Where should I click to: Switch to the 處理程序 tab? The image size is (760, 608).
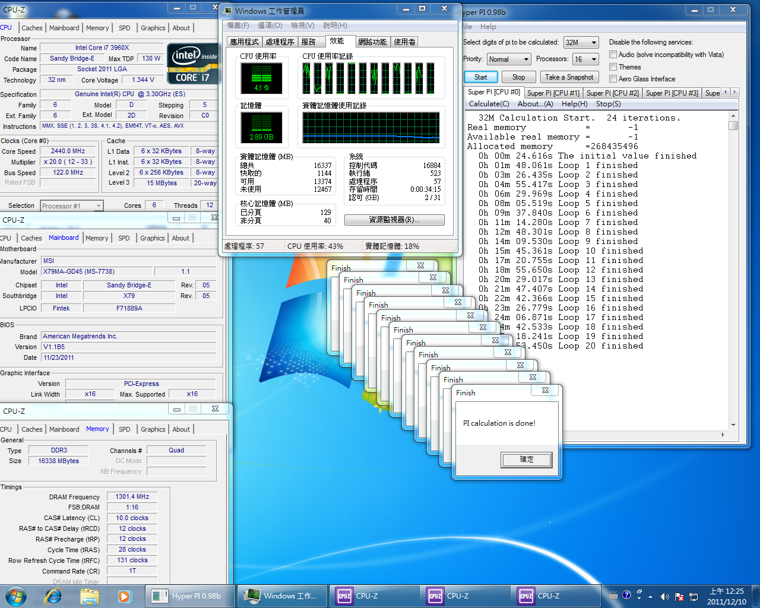coord(280,42)
